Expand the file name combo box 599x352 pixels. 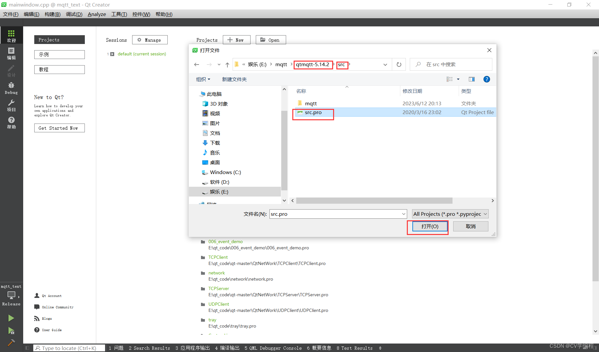(404, 214)
